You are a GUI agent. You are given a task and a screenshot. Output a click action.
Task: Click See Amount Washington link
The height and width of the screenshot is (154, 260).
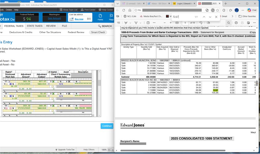[54, 18]
